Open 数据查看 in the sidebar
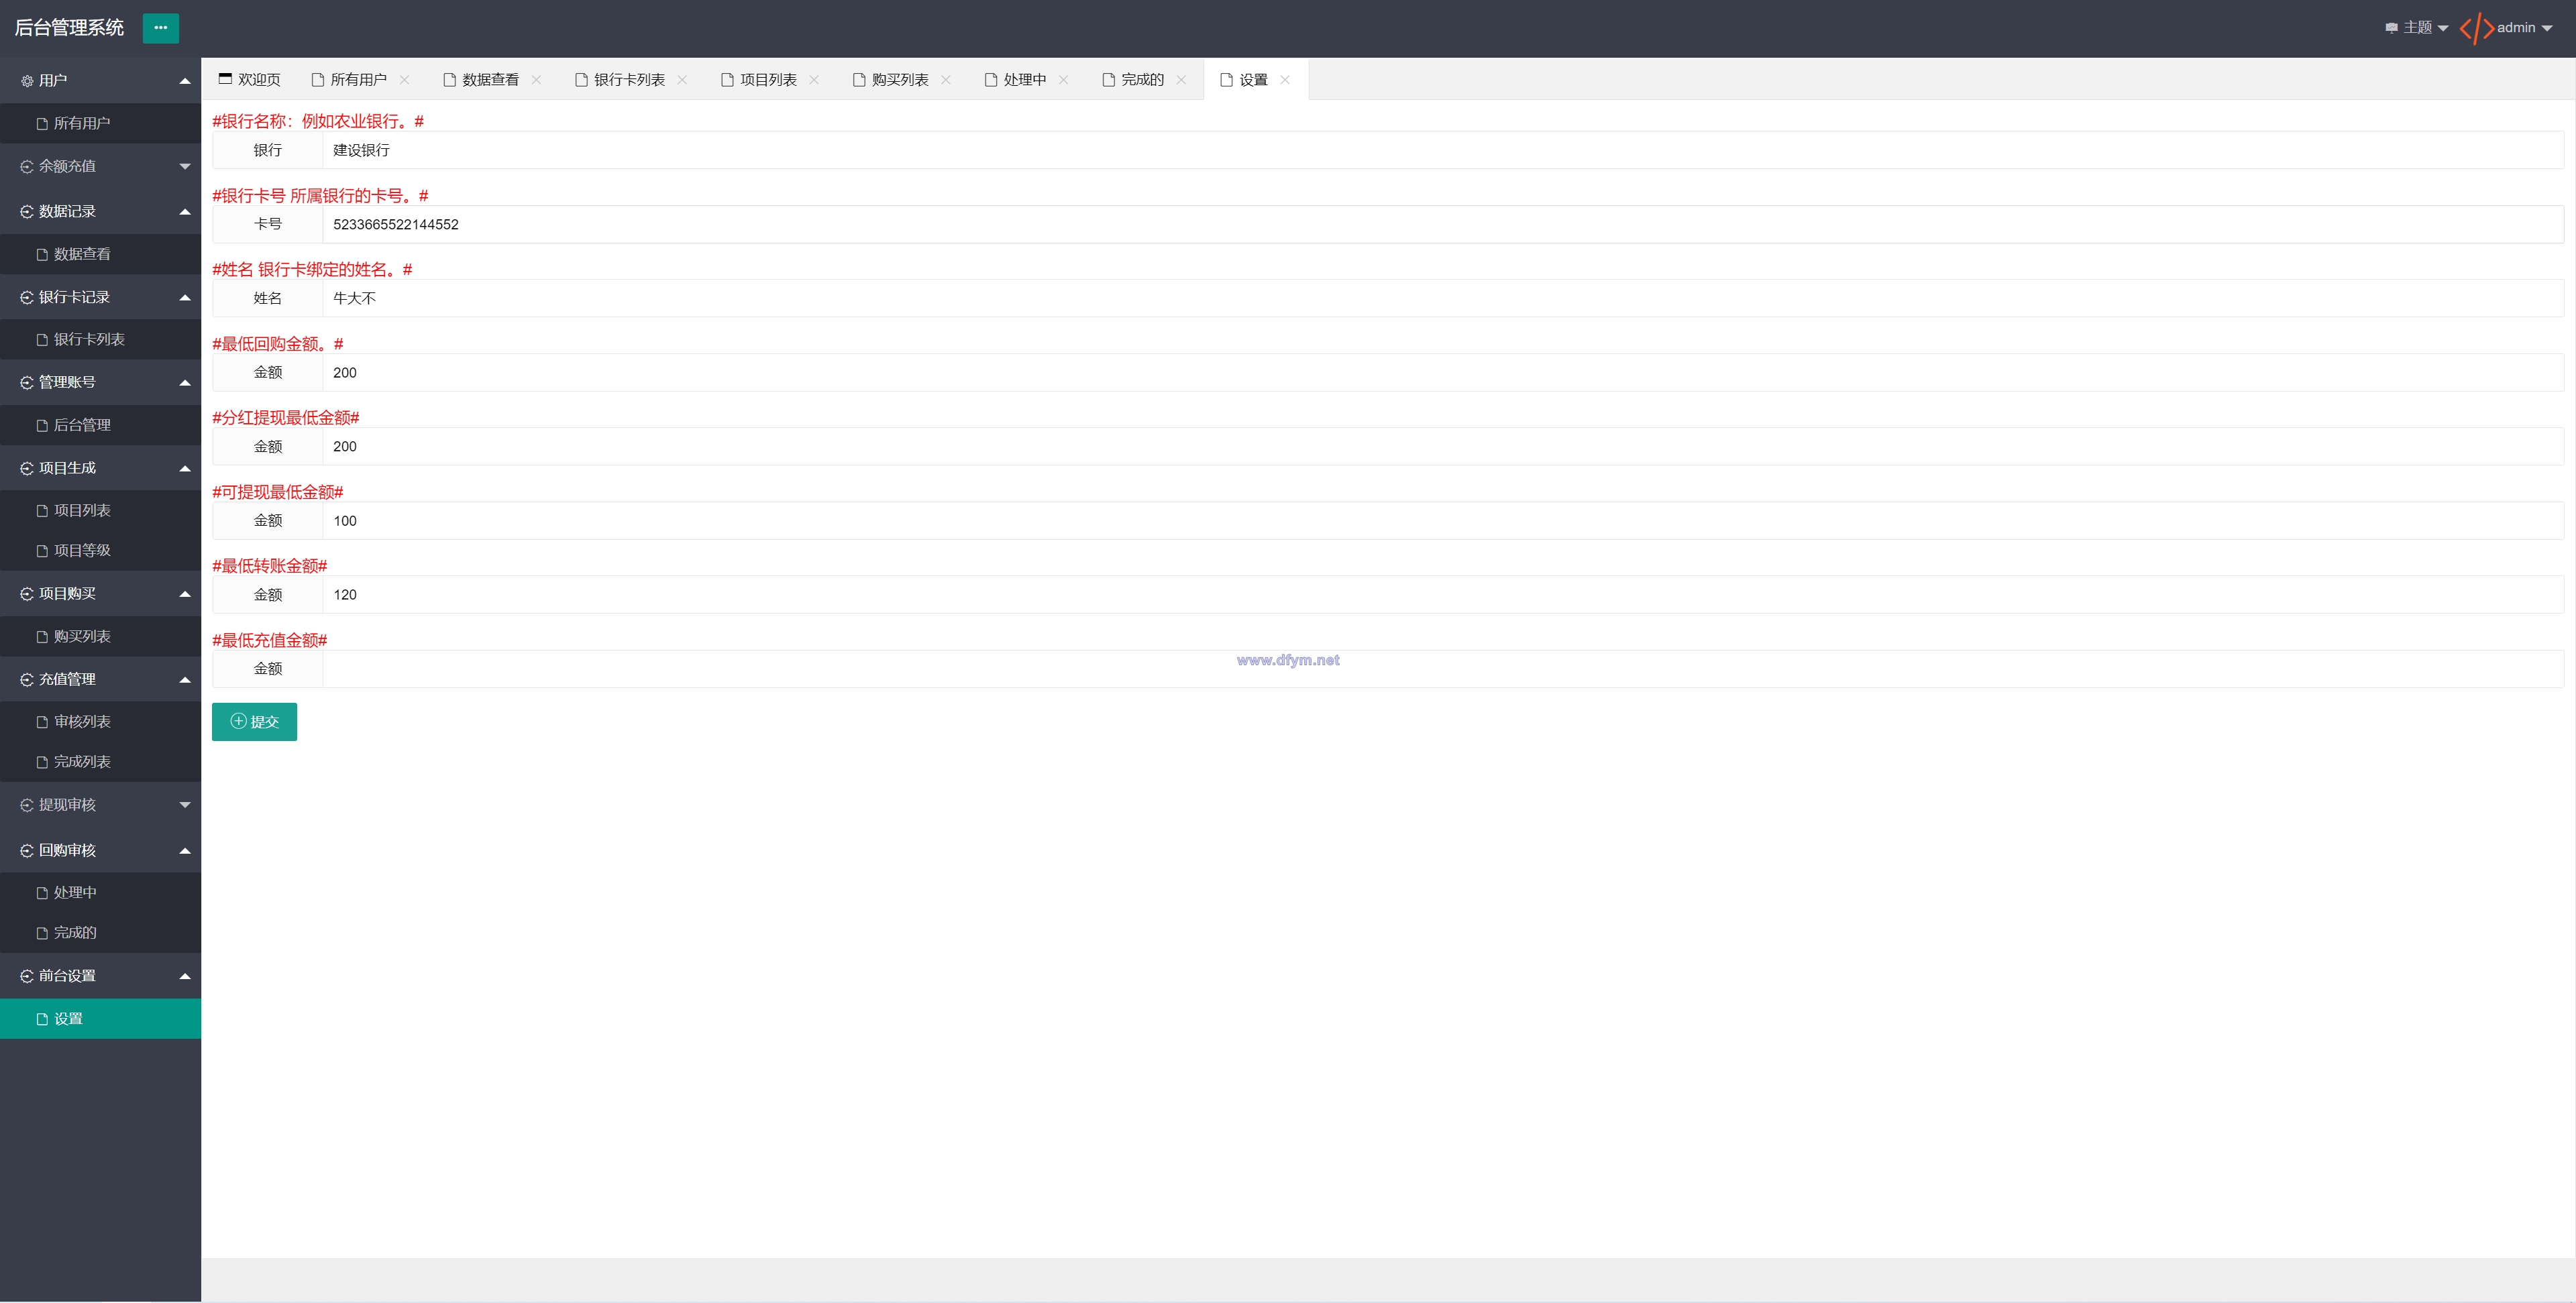The image size is (2576, 1303). pyautogui.click(x=100, y=254)
